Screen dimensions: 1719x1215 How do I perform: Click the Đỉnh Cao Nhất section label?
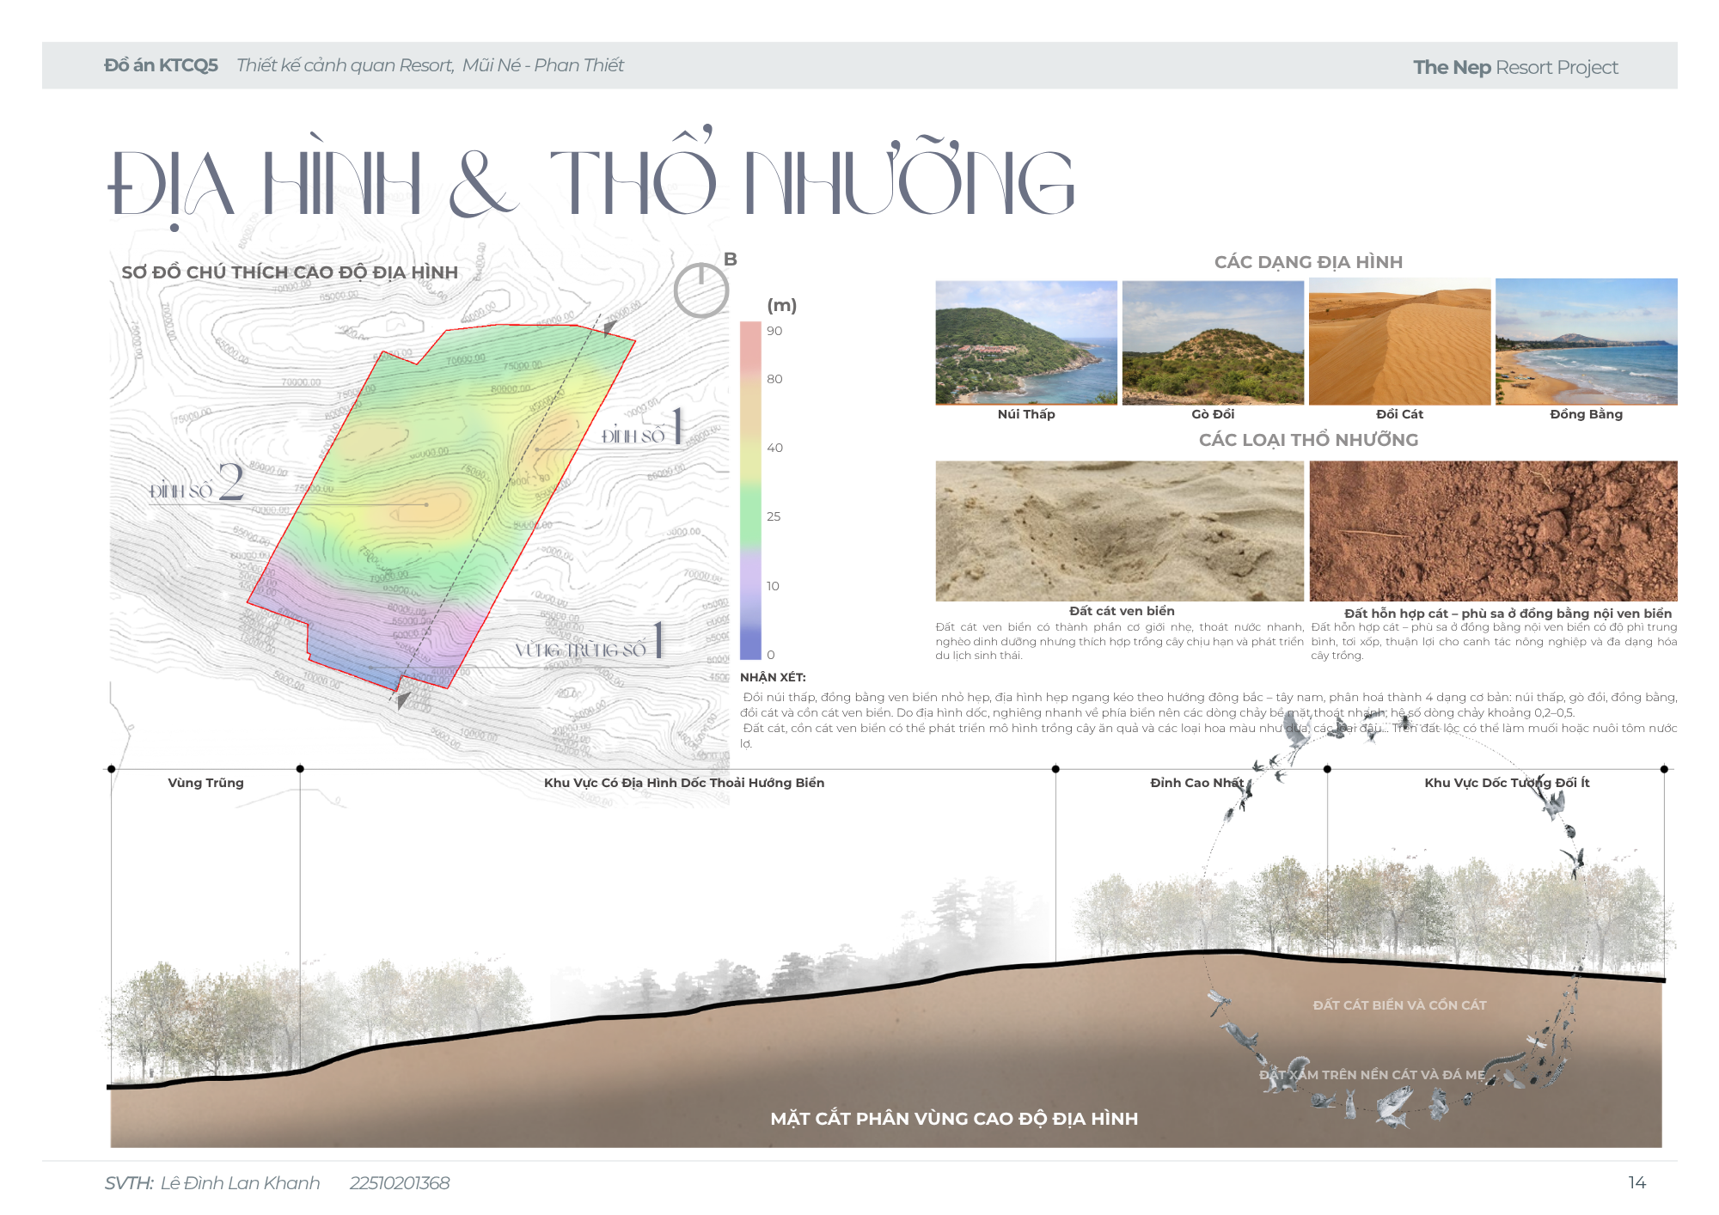(1196, 783)
